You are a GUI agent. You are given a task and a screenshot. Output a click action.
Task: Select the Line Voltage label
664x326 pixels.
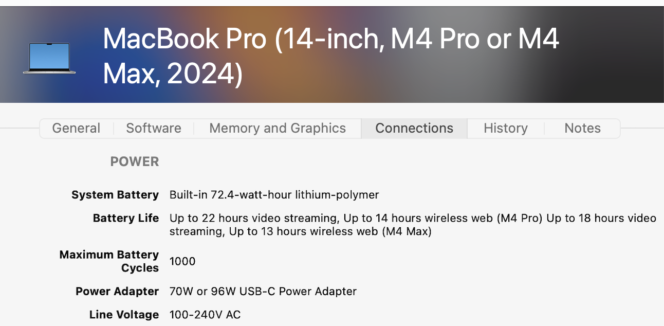pyautogui.click(x=124, y=315)
